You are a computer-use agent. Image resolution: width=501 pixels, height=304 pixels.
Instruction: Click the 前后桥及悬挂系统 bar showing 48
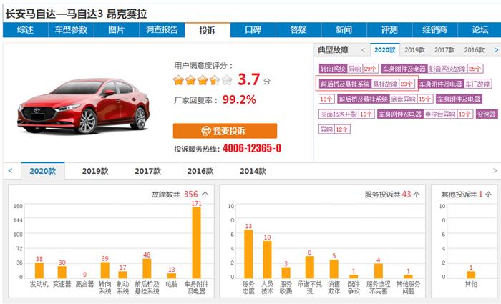[147, 268]
